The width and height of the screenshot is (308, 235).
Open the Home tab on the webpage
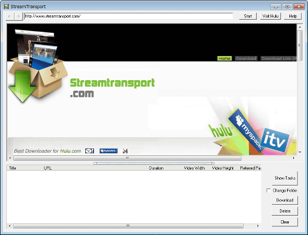click(x=224, y=58)
